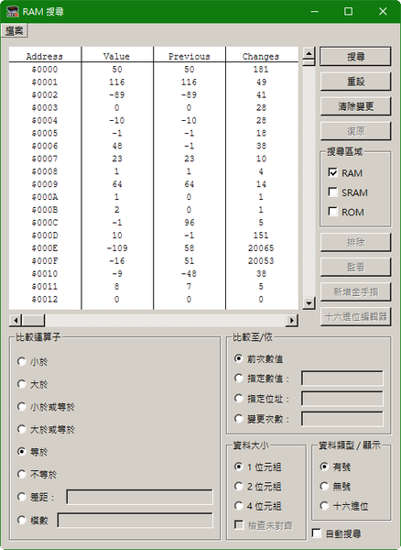Click the 監看 button
This screenshot has width=401, height=550.
(x=355, y=267)
